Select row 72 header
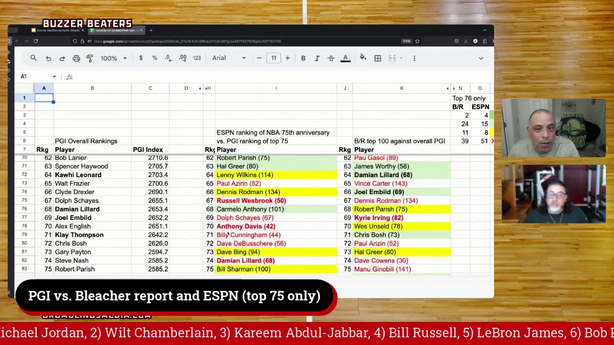614x345 pixels. click(x=24, y=175)
